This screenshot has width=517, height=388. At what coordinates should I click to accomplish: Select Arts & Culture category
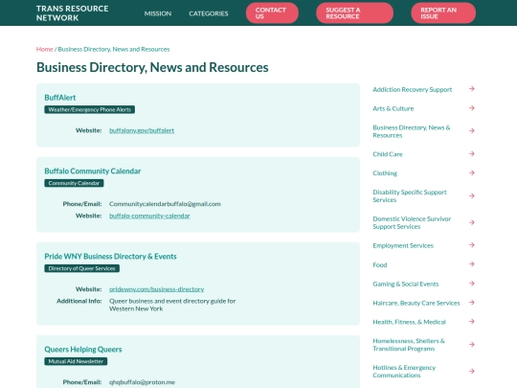393,108
